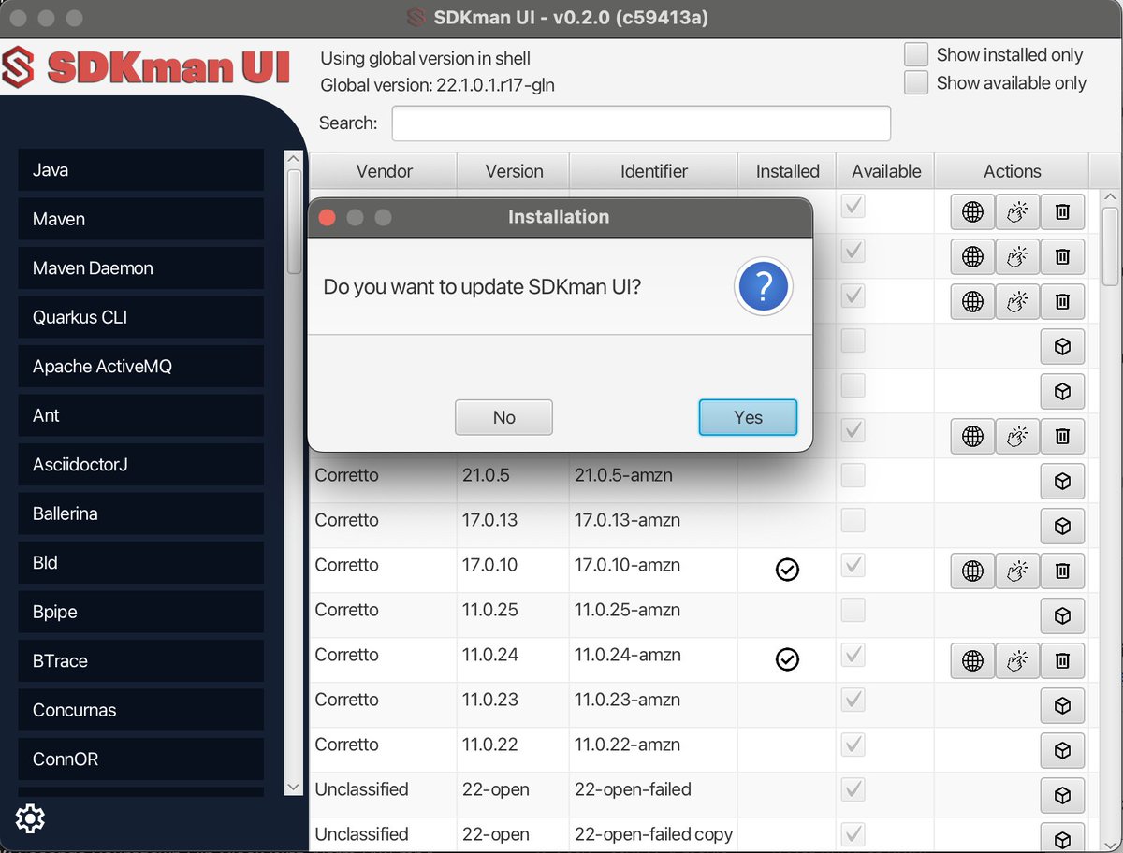1123x853 pixels.
Task: Open the globe link for Corretto 17.0.10
Action: (x=971, y=571)
